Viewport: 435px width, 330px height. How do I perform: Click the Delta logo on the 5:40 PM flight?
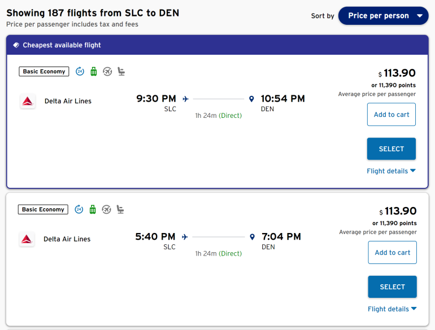27,239
